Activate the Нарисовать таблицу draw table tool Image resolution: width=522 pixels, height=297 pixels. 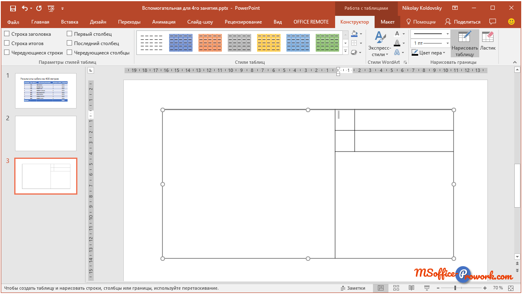[465, 43]
